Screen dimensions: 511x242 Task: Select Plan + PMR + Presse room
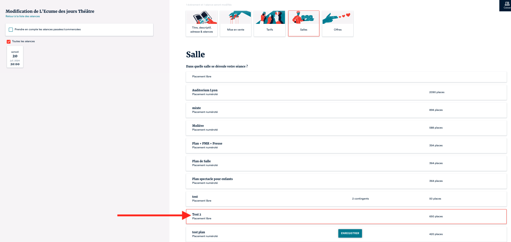[x=346, y=145]
